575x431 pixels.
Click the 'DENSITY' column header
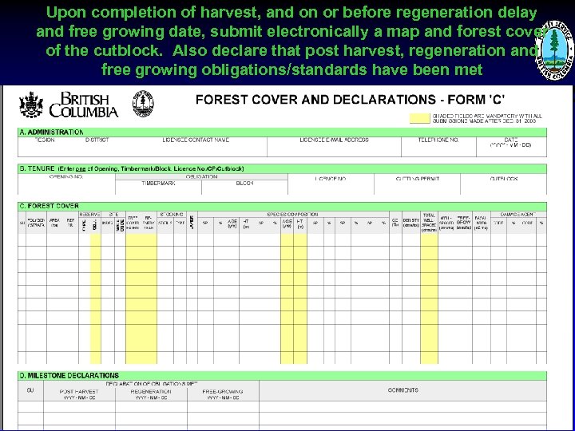pos(411,223)
